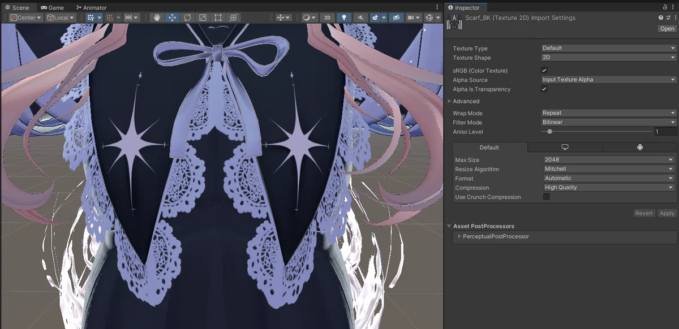Open the effects dropdown arrow next to layers icon
The image size is (679, 329).
click(x=384, y=18)
